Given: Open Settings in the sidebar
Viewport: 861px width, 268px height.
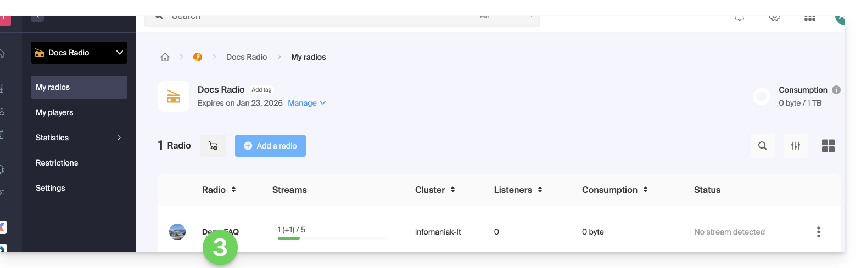Looking at the screenshot, I should (x=51, y=188).
